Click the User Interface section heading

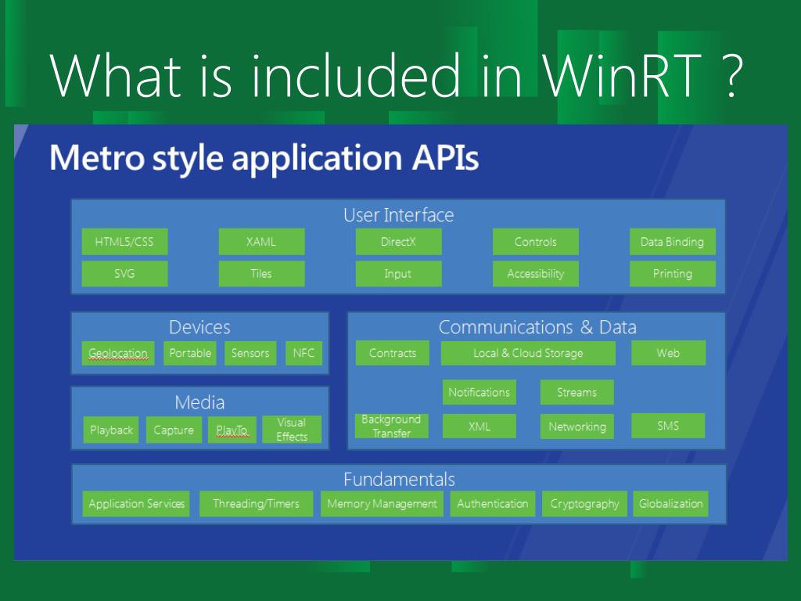[x=398, y=215]
